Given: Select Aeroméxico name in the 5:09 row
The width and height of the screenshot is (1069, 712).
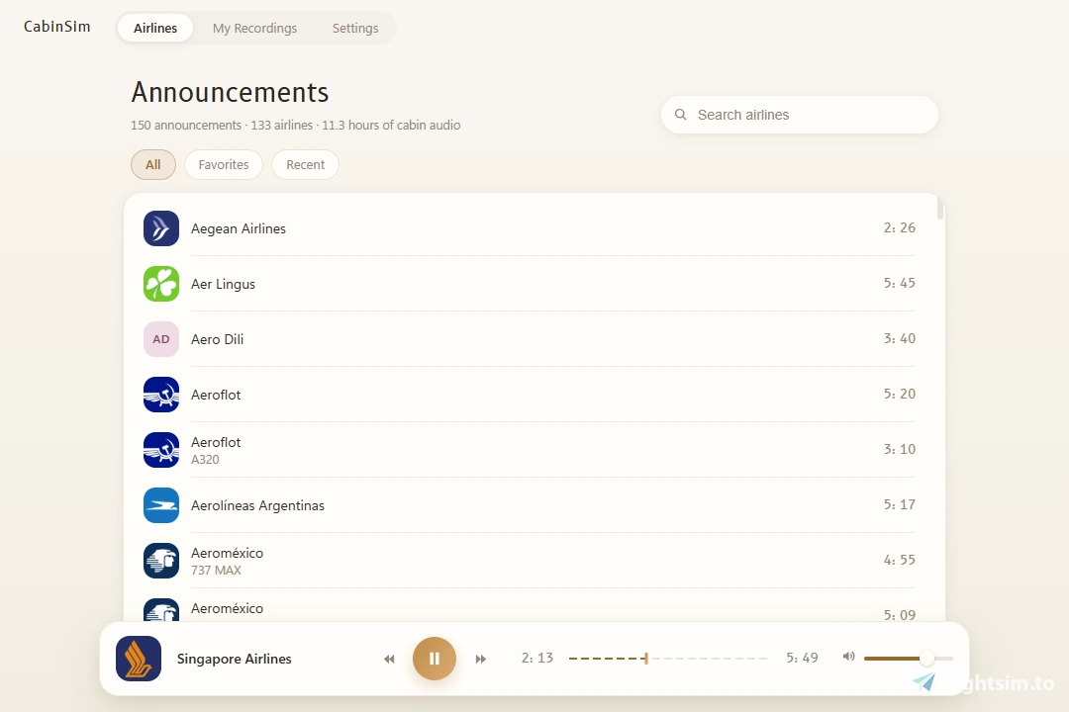Looking at the screenshot, I should (x=227, y=608).
